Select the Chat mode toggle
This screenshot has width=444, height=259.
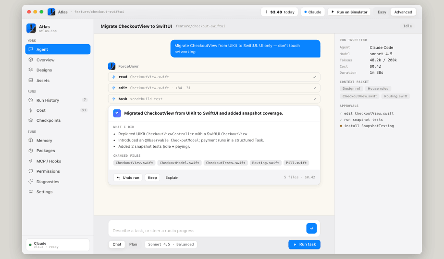click(117, 244)
